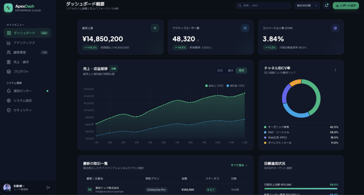Select ¥14,850,200 value
This screenshot has height=195, width=364.
(x=103, y=39)
